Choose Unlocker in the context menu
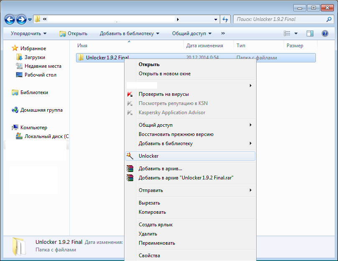Viewport: 338px width, 261px height. click(191, 156)
